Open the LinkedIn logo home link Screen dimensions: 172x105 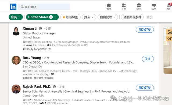[x=13, y=7]
